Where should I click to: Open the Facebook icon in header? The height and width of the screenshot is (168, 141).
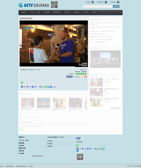106,2
